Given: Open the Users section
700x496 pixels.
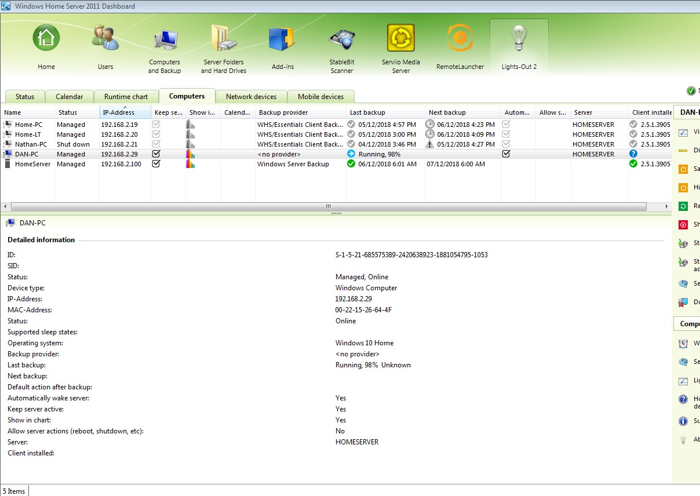Looking at the screenshot, I should coord(105,48).
